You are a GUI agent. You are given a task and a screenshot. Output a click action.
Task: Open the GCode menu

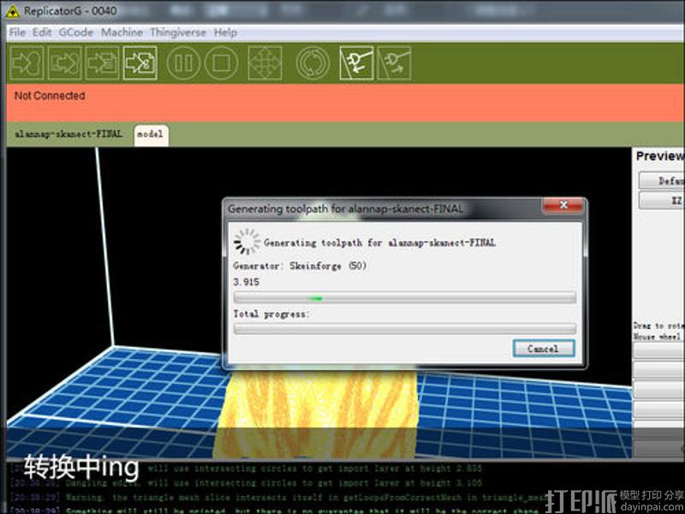tap(76, 32)
